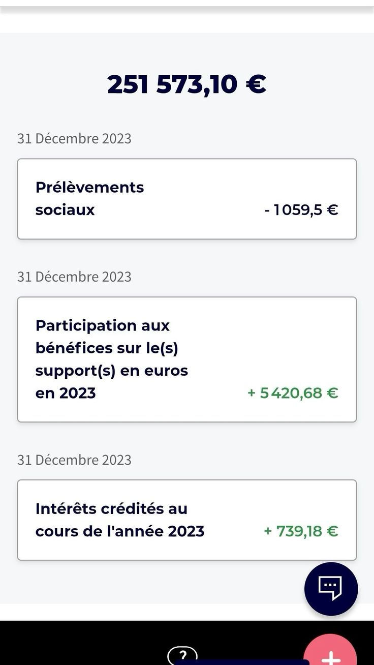374x665 pixels.
Task: Click the Prélèvements sociaux title text
Action: [x=89, y=198]
